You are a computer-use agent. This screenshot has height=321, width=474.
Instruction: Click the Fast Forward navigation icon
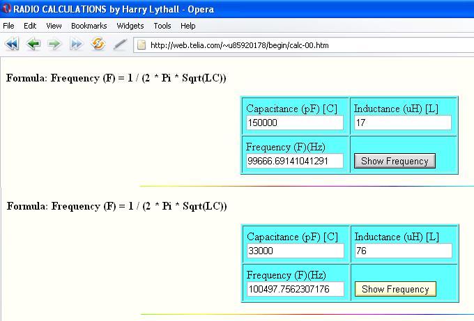pyautogui.click(x=76, y=44)
